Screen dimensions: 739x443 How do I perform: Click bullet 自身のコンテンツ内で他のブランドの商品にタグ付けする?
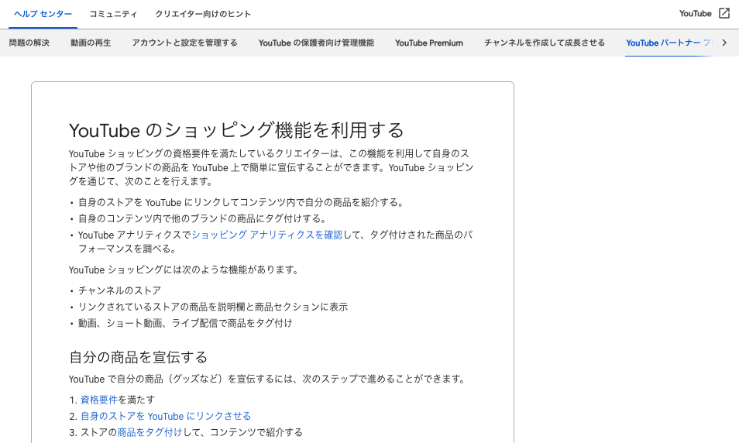pyautogui.click(x=203, y=218)
